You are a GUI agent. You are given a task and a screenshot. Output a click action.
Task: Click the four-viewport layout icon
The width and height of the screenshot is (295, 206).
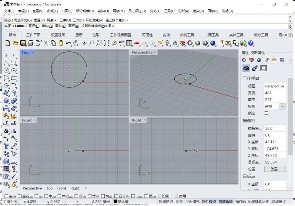[129, 43]
